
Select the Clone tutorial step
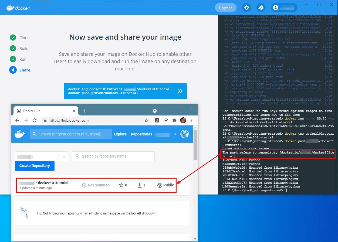pos(20,38)
